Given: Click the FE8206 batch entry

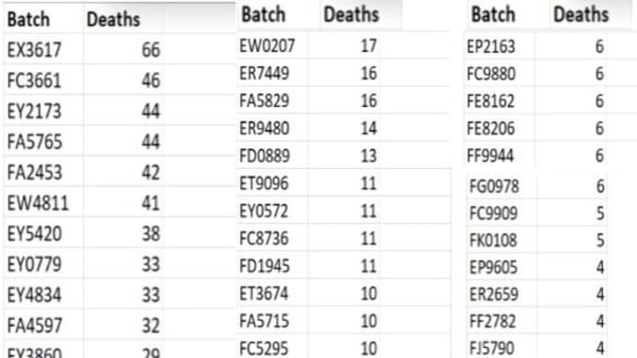Looking at the screenshot, I should (491, 128).
